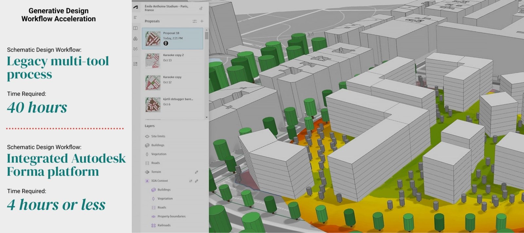Select 'Vegetation' label under IGN Context
Screen dimensions: 524x233
165,198
